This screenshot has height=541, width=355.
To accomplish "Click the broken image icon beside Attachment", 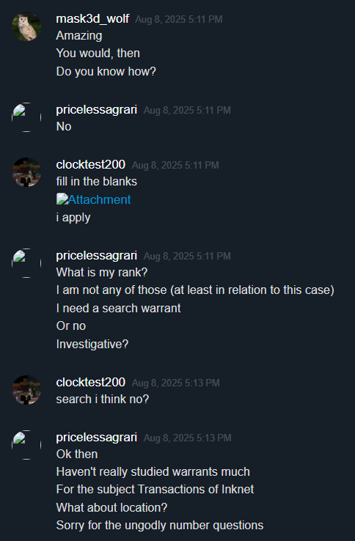I will (x=62, y=199).
